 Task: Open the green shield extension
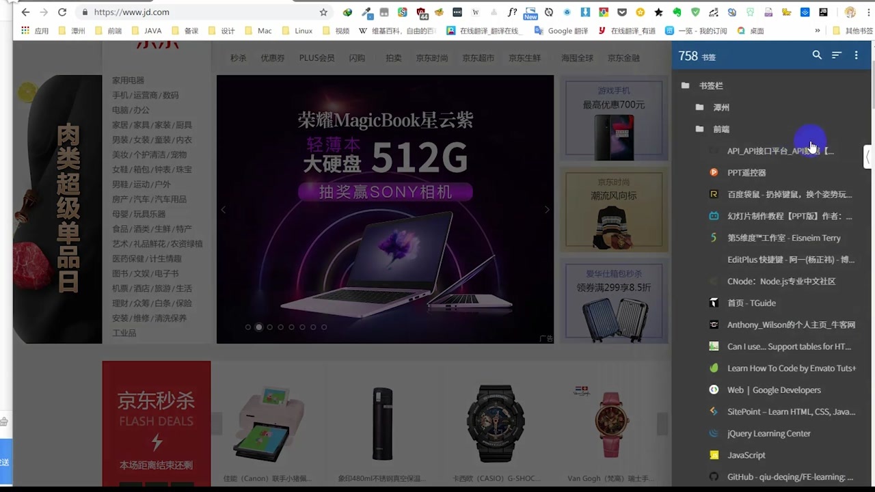point(695,12)
